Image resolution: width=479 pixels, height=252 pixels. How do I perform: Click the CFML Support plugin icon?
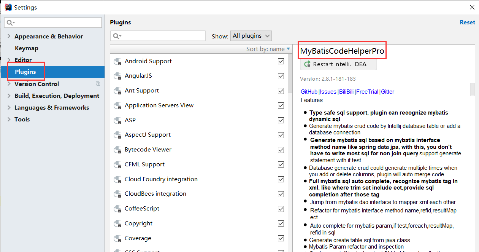point(117,164)
